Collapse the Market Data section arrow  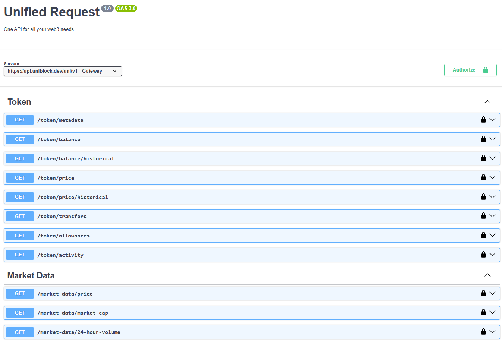[487, 275]
